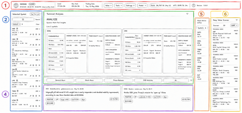Click the Symbols 6 box in Most Active
This screenshot has height=113, width=242.
[202, 28]
